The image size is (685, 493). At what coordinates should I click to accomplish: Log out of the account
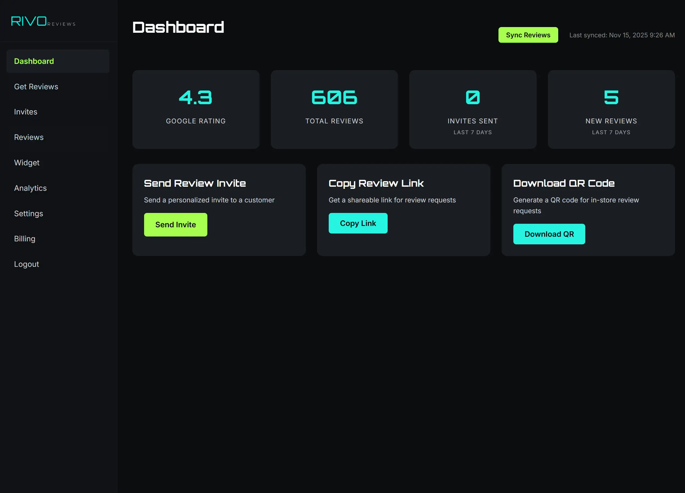point(26,264)
